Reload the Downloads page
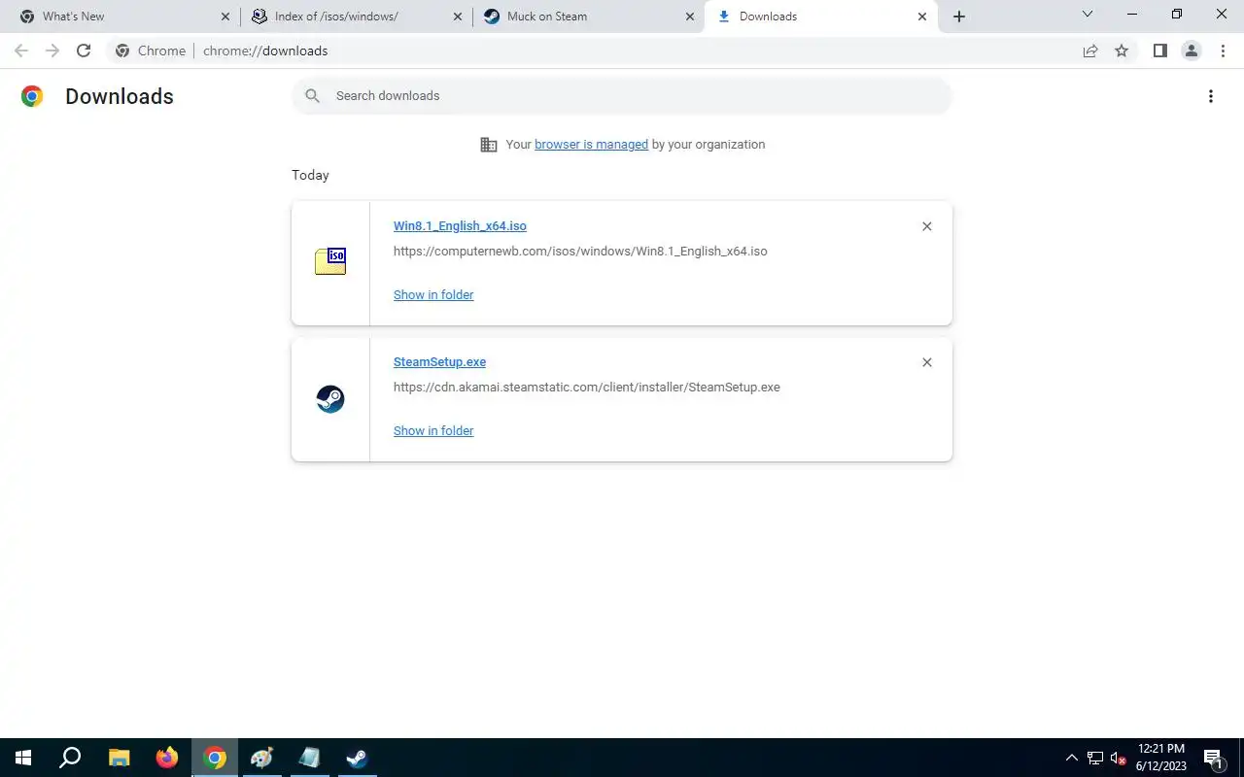Screen dimensions: 1244x777 [84, 51]
